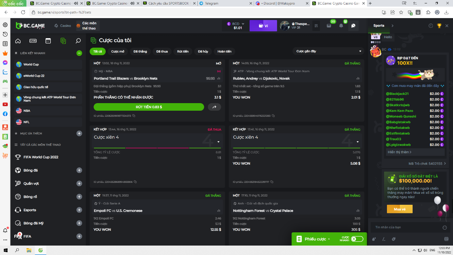Screen dimensions: 453x255
Task: Open the sportsbook home icon
Action: point(18,41)
